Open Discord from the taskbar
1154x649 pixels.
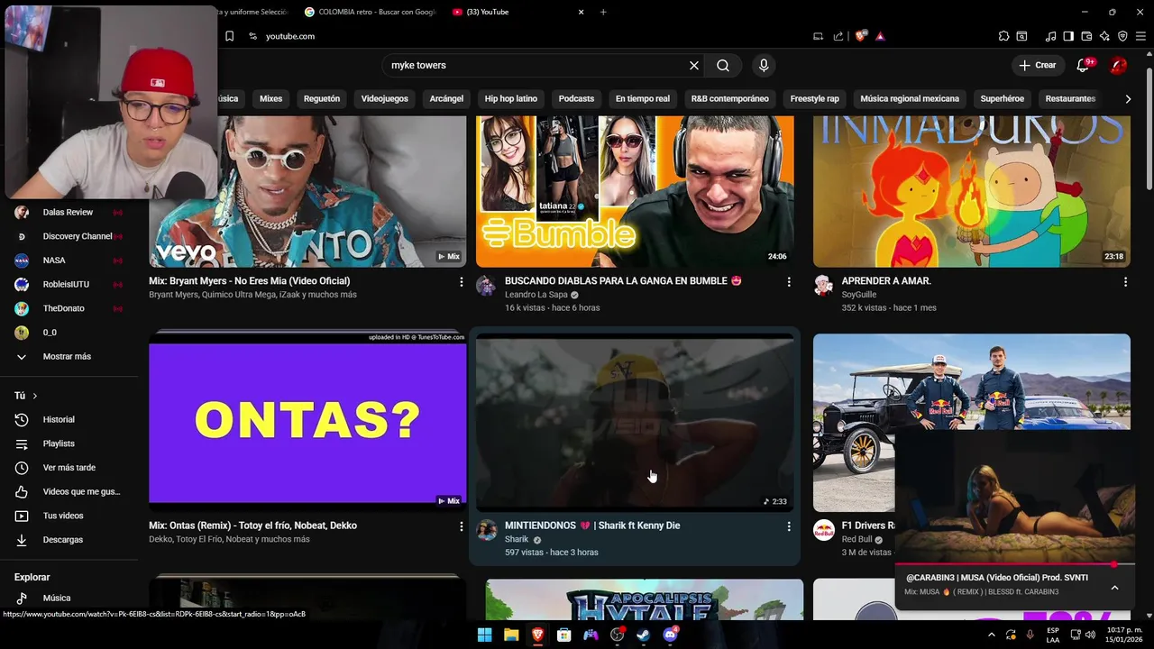pyautogui.click(x=670, y=635)
